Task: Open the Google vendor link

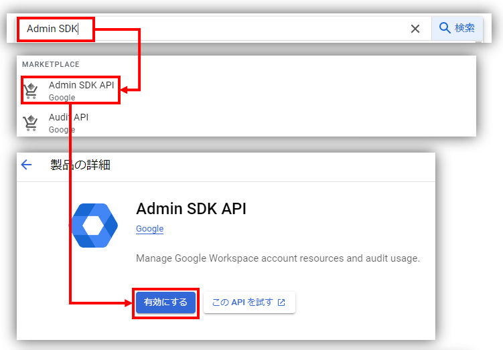Action: 150,228
